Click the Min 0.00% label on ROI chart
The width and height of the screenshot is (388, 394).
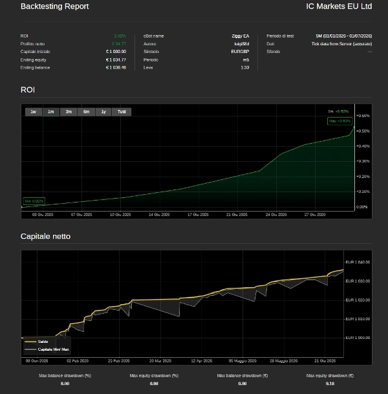coord(34,201)
